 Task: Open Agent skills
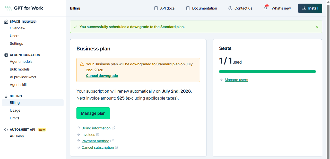pos(19,85)
